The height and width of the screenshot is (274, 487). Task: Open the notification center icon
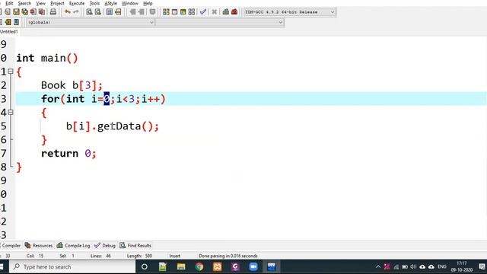482,266
